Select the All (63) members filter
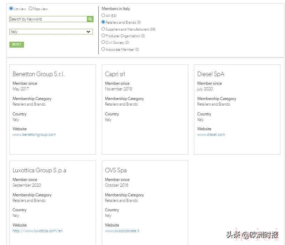This screenshot has height=245, width=285. [103, 16]
